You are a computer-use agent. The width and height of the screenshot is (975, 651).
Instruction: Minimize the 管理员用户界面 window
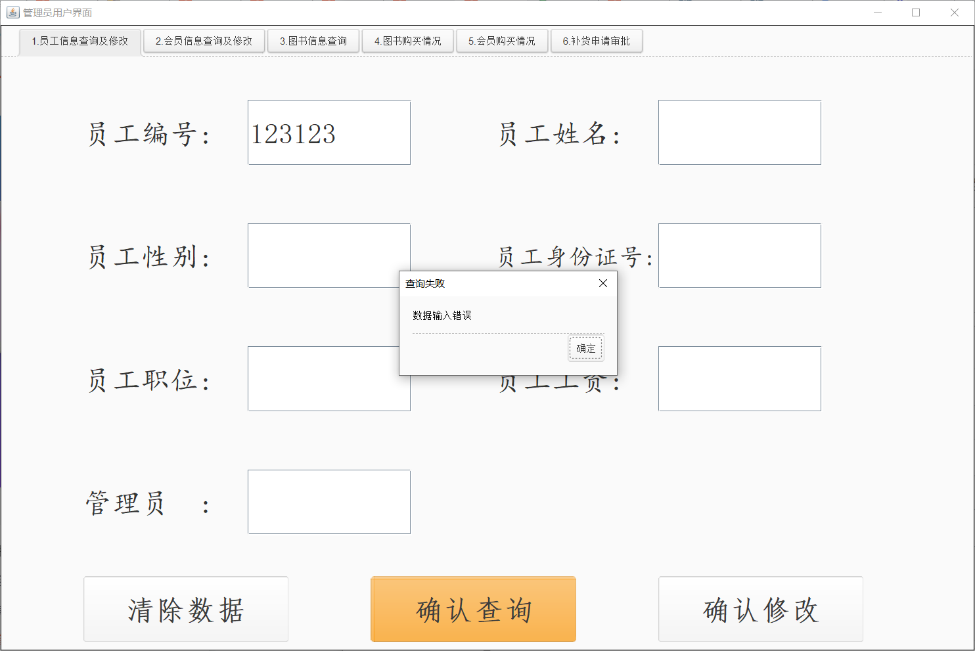pos(878,12)
